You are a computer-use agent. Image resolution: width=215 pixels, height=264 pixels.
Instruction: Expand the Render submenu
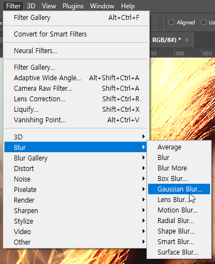pos(76,200)
